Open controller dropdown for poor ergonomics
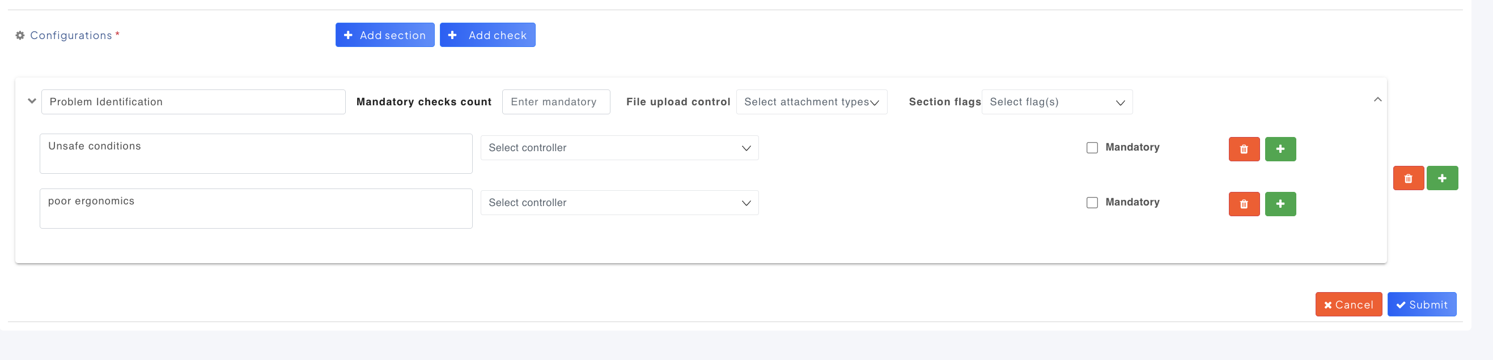This screenshot has width=1493, height=360. (x=619, y=203)
